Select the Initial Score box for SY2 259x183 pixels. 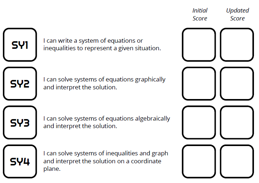[x=199, y=84]
